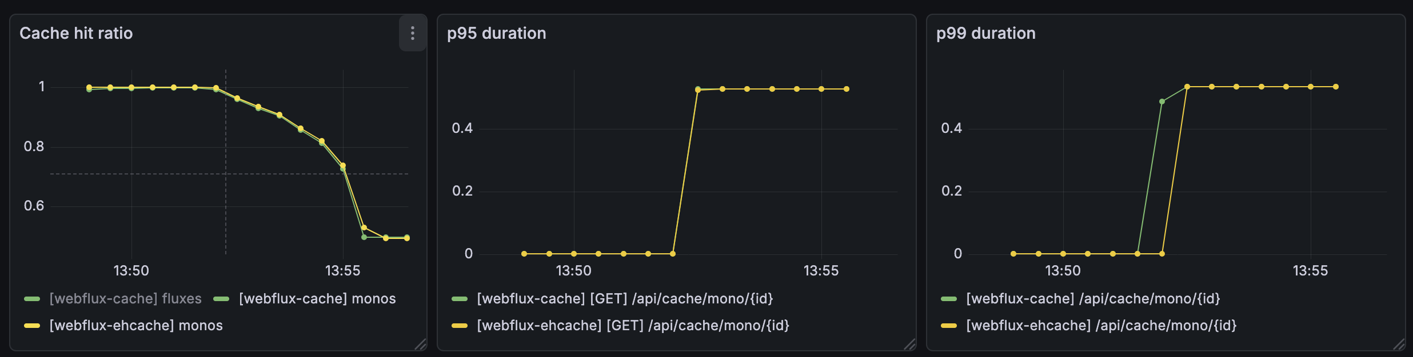Click the green line icon for [webflux-cache] monos
The image size is (1413, 357).
pos(222,298)
